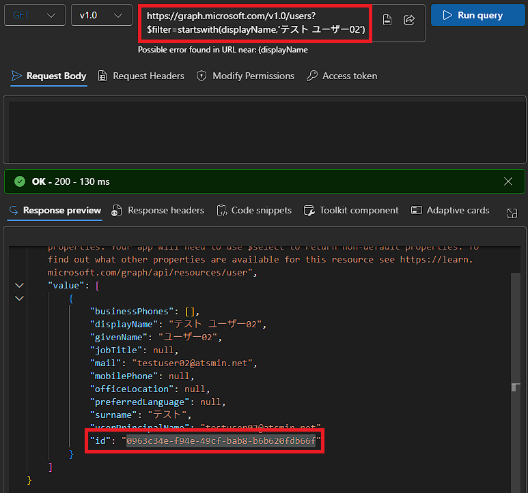This screenshot has height=493, width=528.
Task: Click the "mobilePhone" key
Action: [x=124, y=376]
